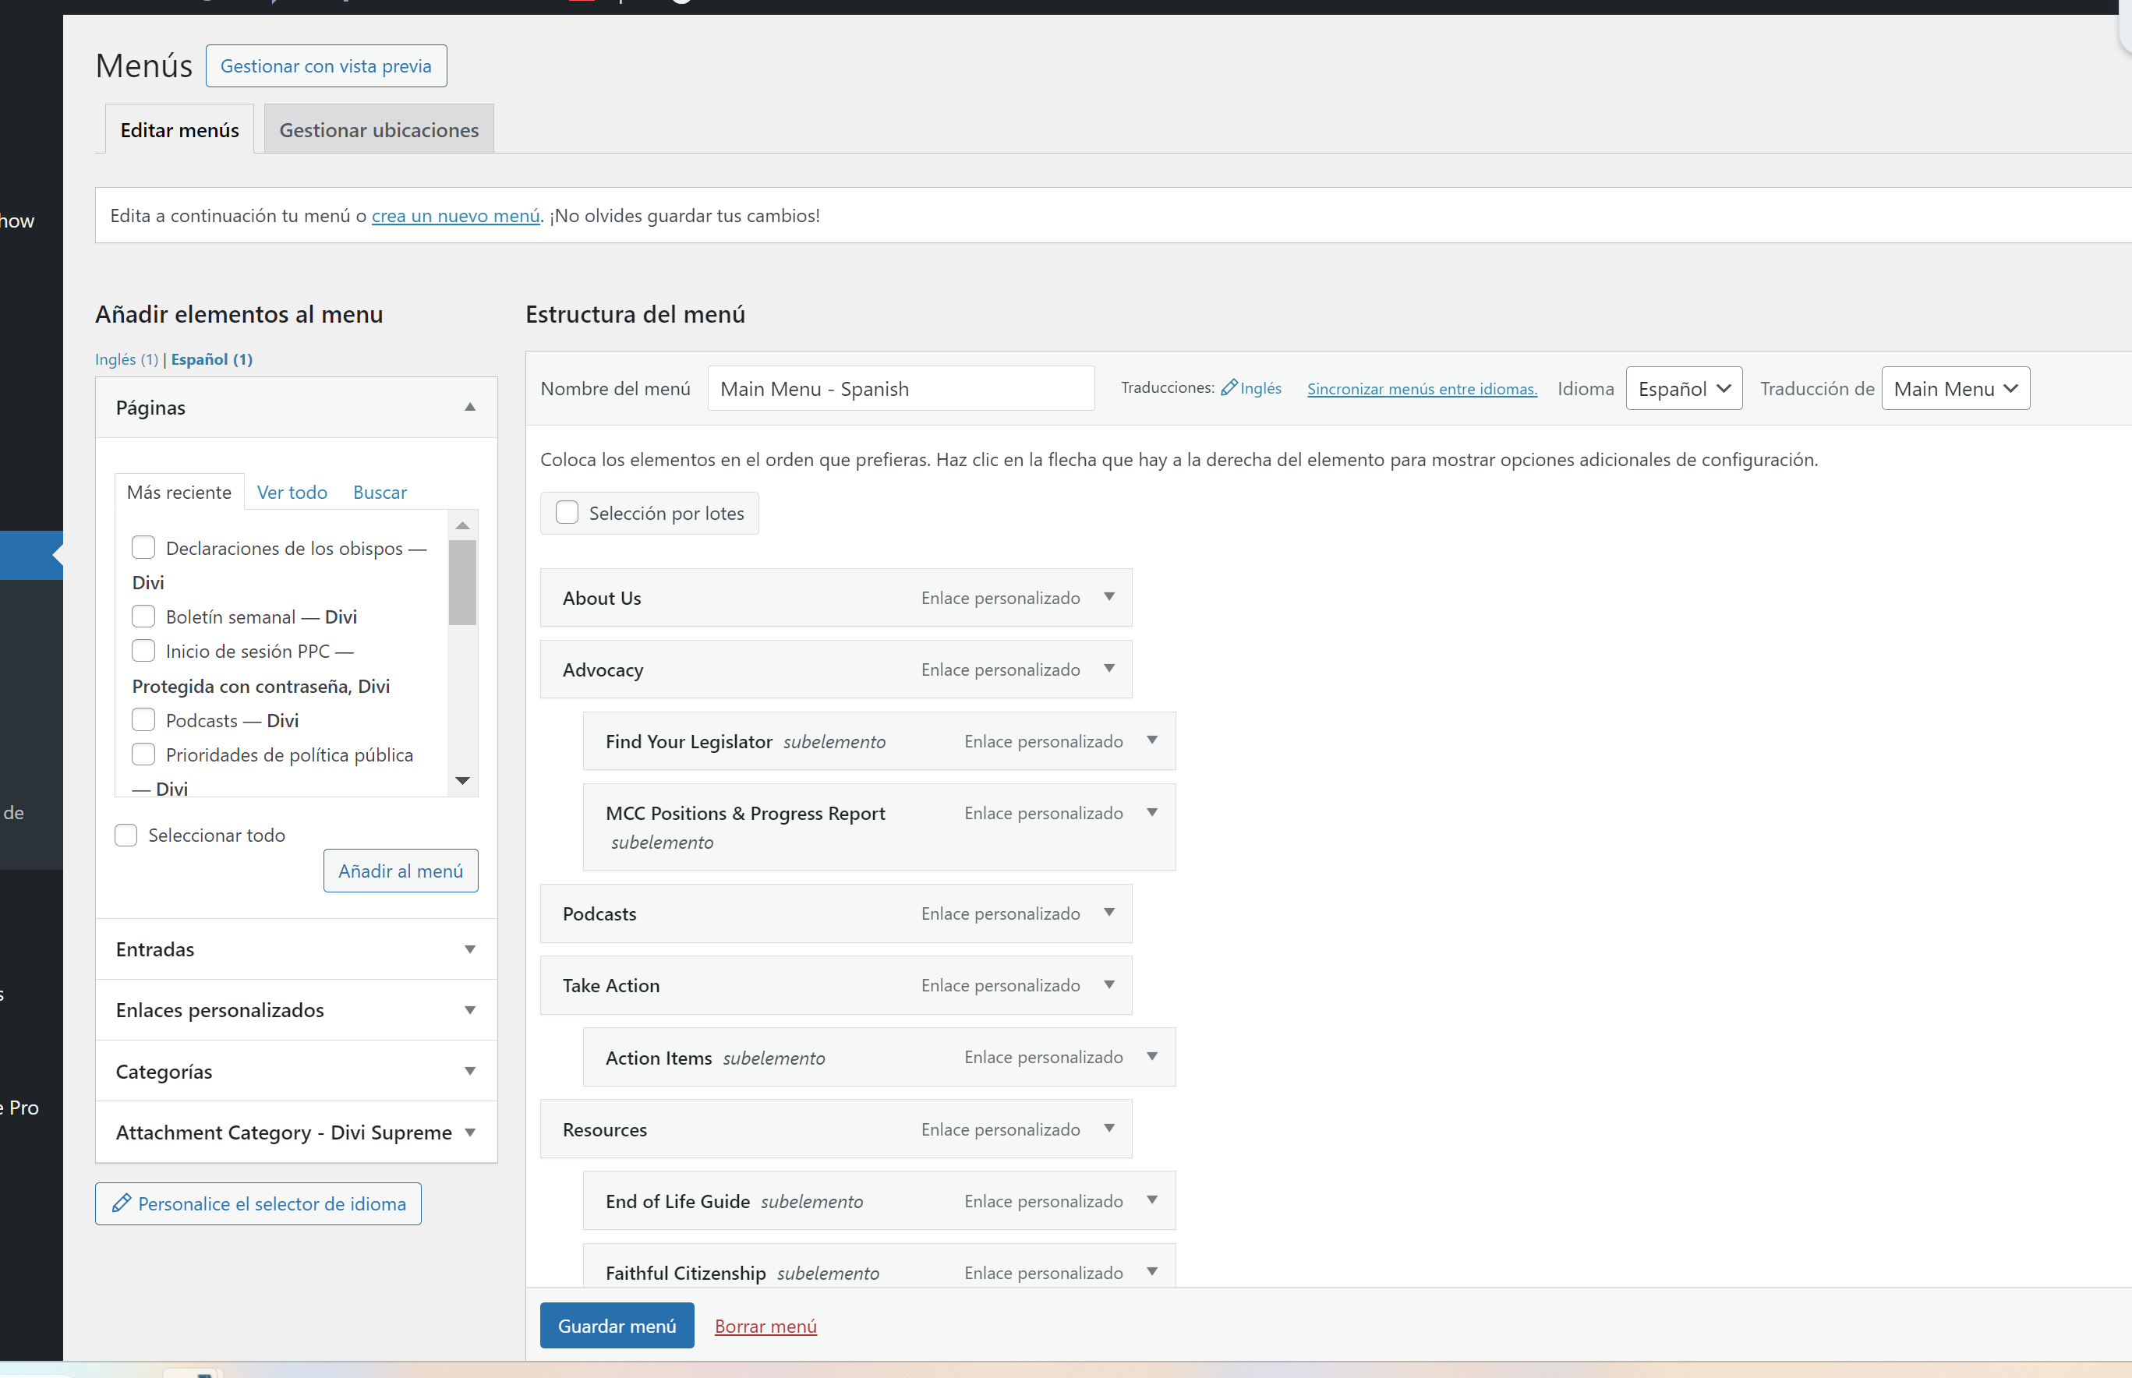Expand About Us menu item arrow
The width and height of the screenshot is (2132, 1378).
[x=1108, y=597]
